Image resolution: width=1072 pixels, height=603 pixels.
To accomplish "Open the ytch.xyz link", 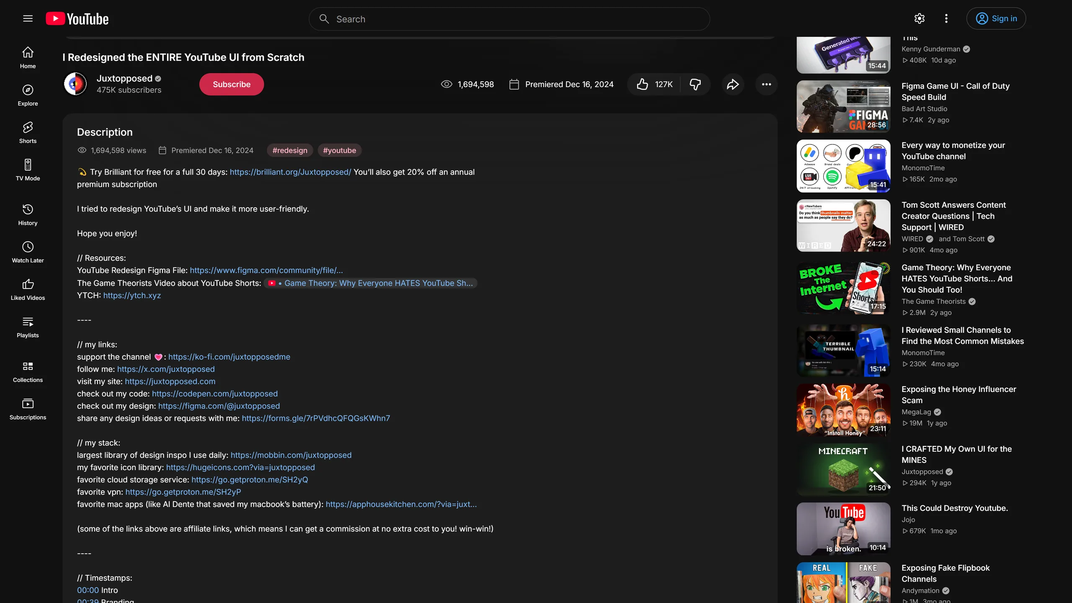I will point(132,295).
